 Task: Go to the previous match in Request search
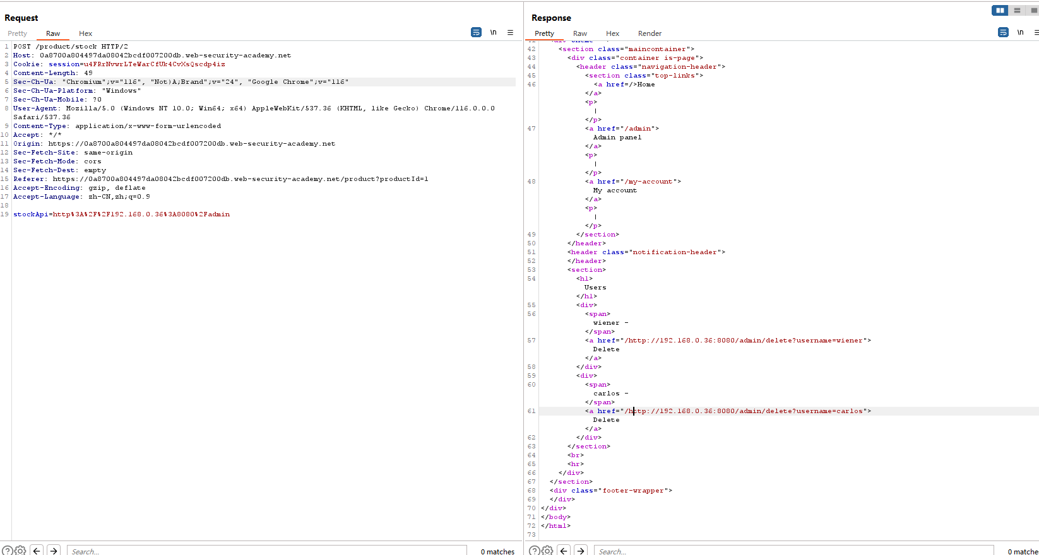click(x=37, y=551)
